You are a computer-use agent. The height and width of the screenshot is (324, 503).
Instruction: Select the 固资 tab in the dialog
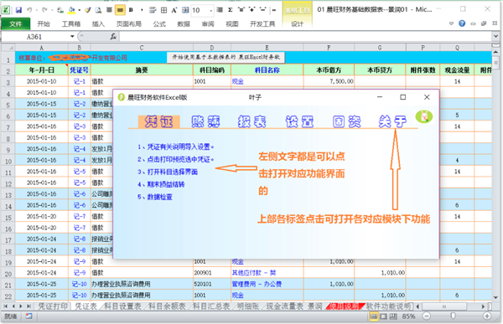346,121
